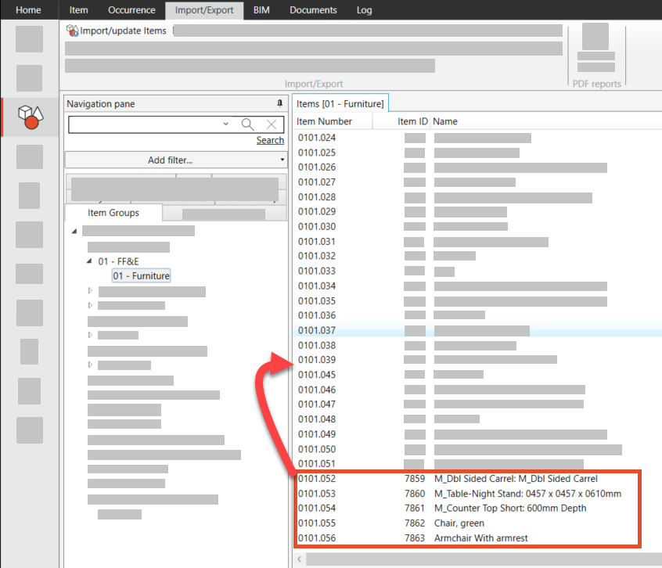Sort by Item Number column header

pyautogui.click(x=324, y=121)
